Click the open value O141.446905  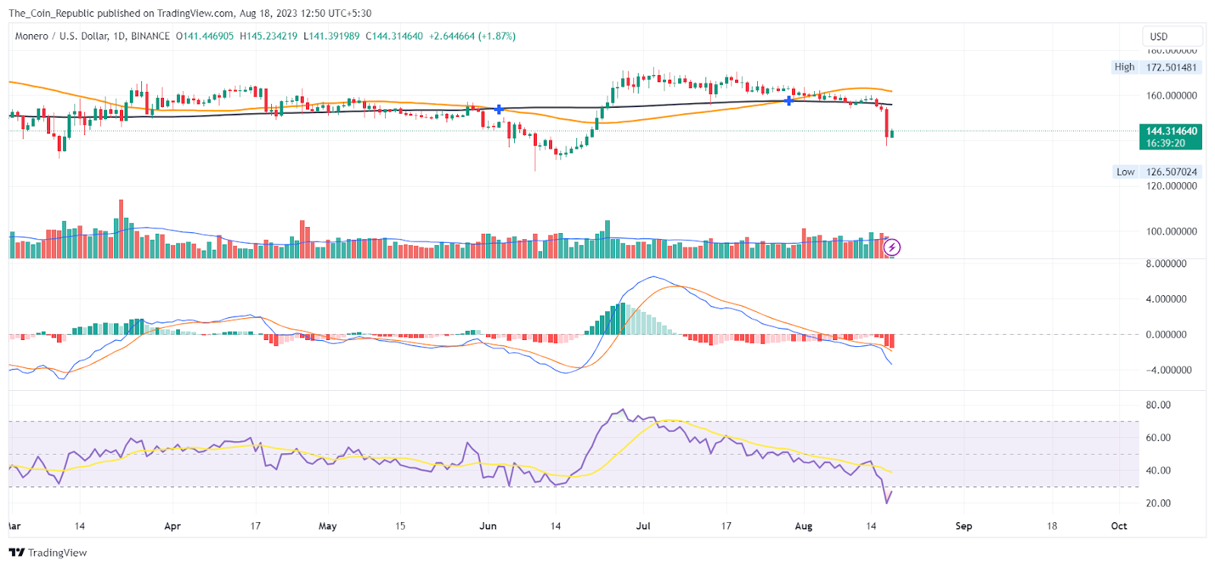tap(205, 36)
